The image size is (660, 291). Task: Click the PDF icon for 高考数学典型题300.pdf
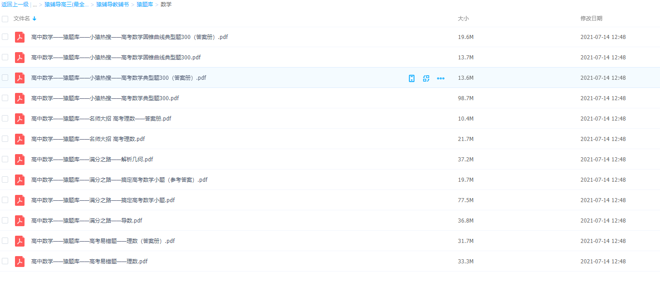[x=20, y=98]
